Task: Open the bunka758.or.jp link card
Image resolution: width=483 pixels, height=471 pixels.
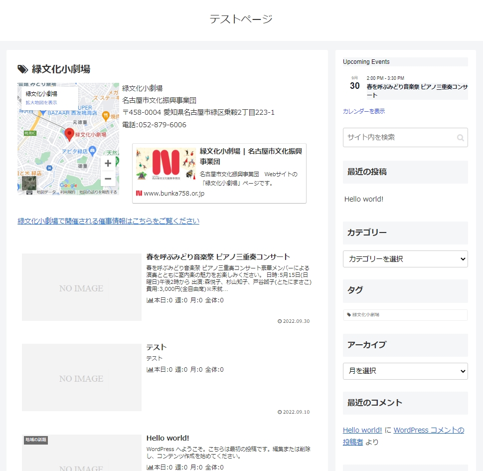Action: click(x=219, y=173)
